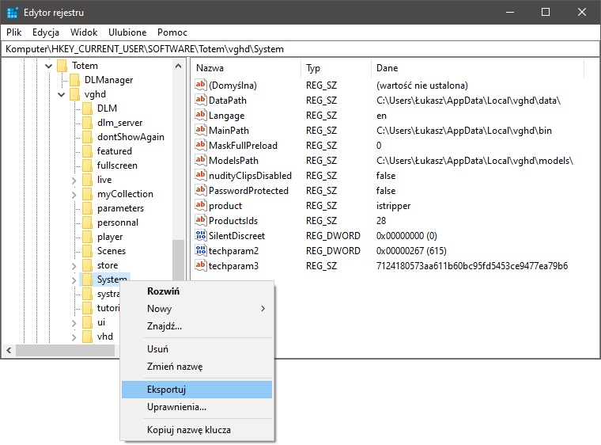Expand the player key node
This screenshot has width=601, height=445.
click(74, 237)
